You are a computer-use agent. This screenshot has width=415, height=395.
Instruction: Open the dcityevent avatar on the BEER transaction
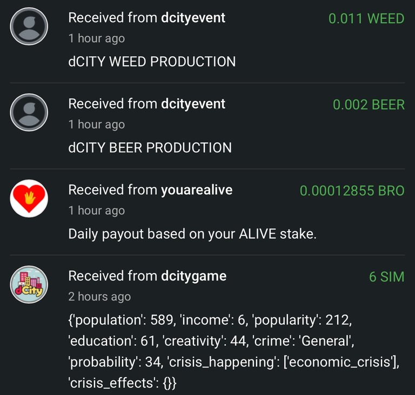click(x=29, y=112)
